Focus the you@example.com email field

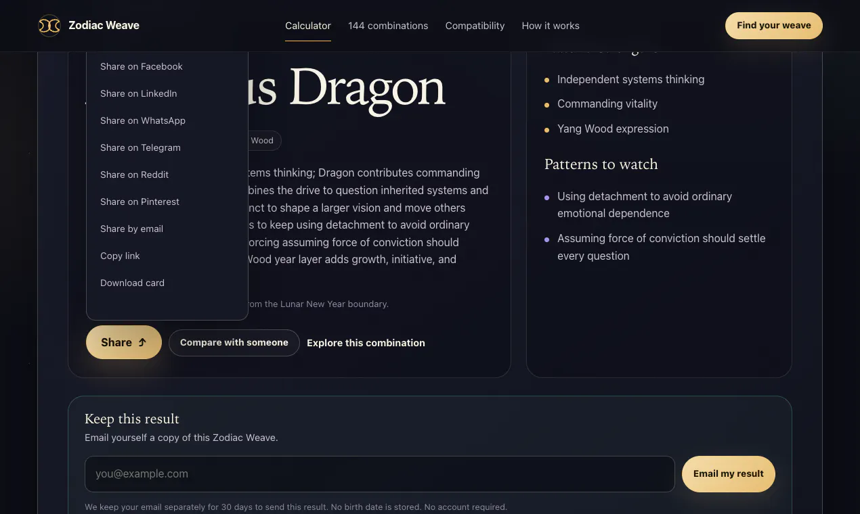click(x=380, y=474)
